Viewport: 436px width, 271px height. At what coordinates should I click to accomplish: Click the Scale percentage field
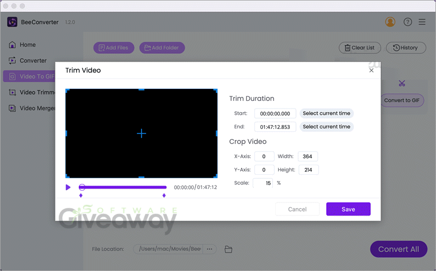[263, 183]
